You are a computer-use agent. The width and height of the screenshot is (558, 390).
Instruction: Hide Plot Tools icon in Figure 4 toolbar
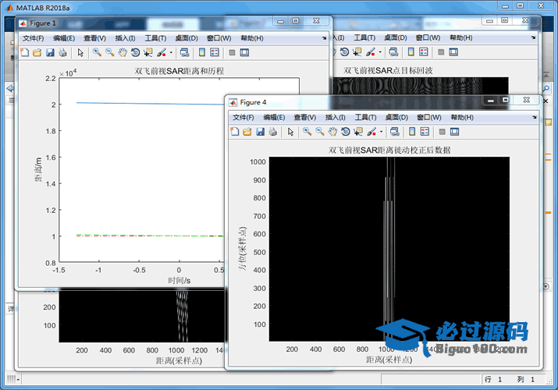(442, 132)
